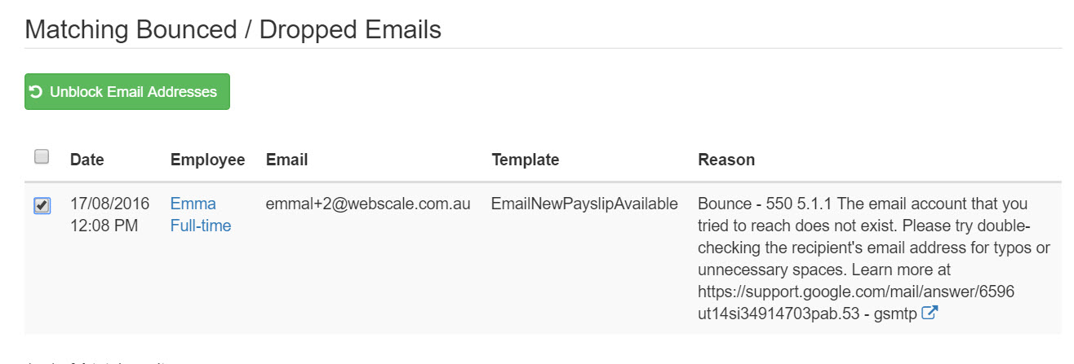The width and height of the screenshot is (1074, 364).
Task: Click 'double-checking the recipient's email address' text
Action: [872, 238]
